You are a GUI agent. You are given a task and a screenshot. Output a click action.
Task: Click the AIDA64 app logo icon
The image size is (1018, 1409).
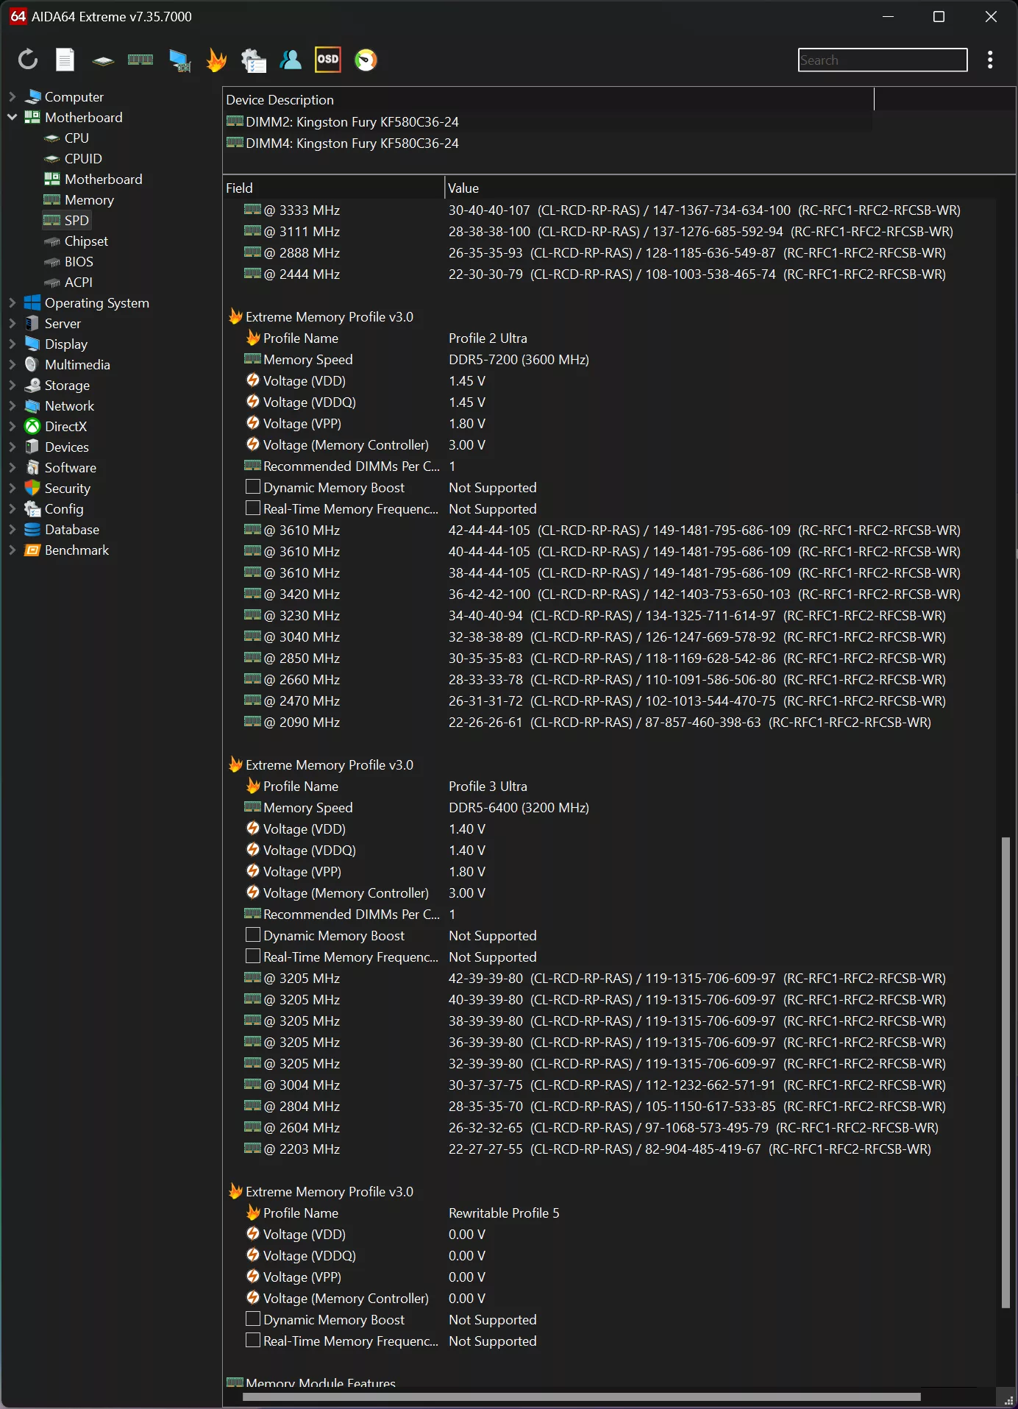pyautogui.click(x=18, y=16)
